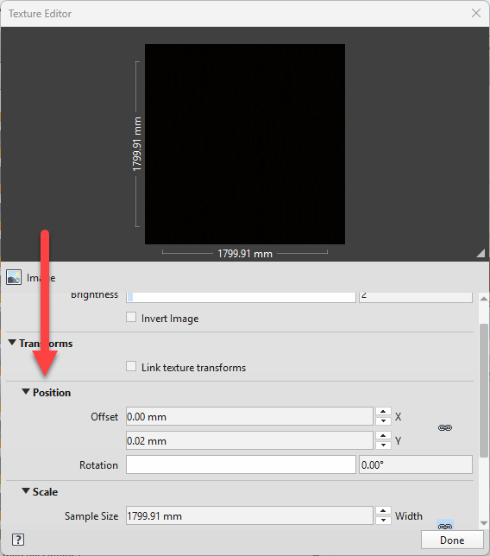The height and width of the screenshot is (556, 490).
Task: Toggle the Offset X/Y chain link icon
Action: (x=445, y=427)
